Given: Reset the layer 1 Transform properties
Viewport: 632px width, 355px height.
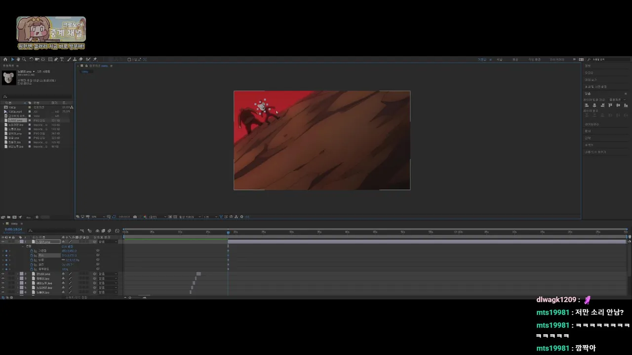Looking at the screenshot, I should 67,247.
